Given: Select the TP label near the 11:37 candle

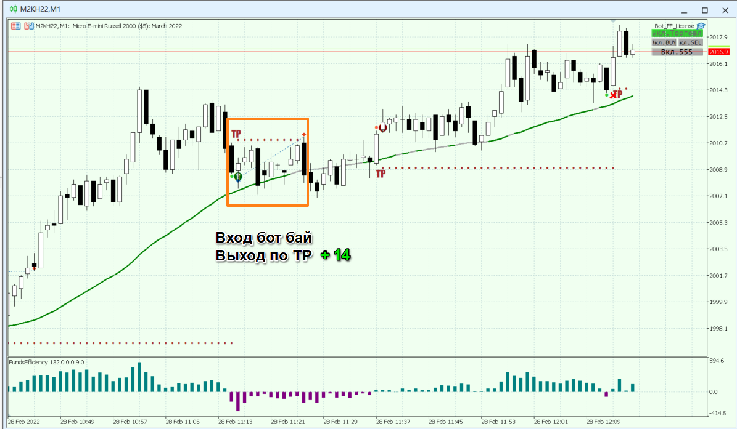Looking at the screenshot, I should point(381,174).
